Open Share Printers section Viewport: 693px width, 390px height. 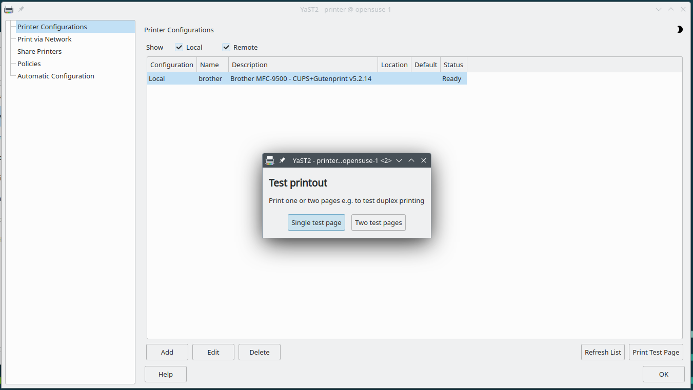39,51
